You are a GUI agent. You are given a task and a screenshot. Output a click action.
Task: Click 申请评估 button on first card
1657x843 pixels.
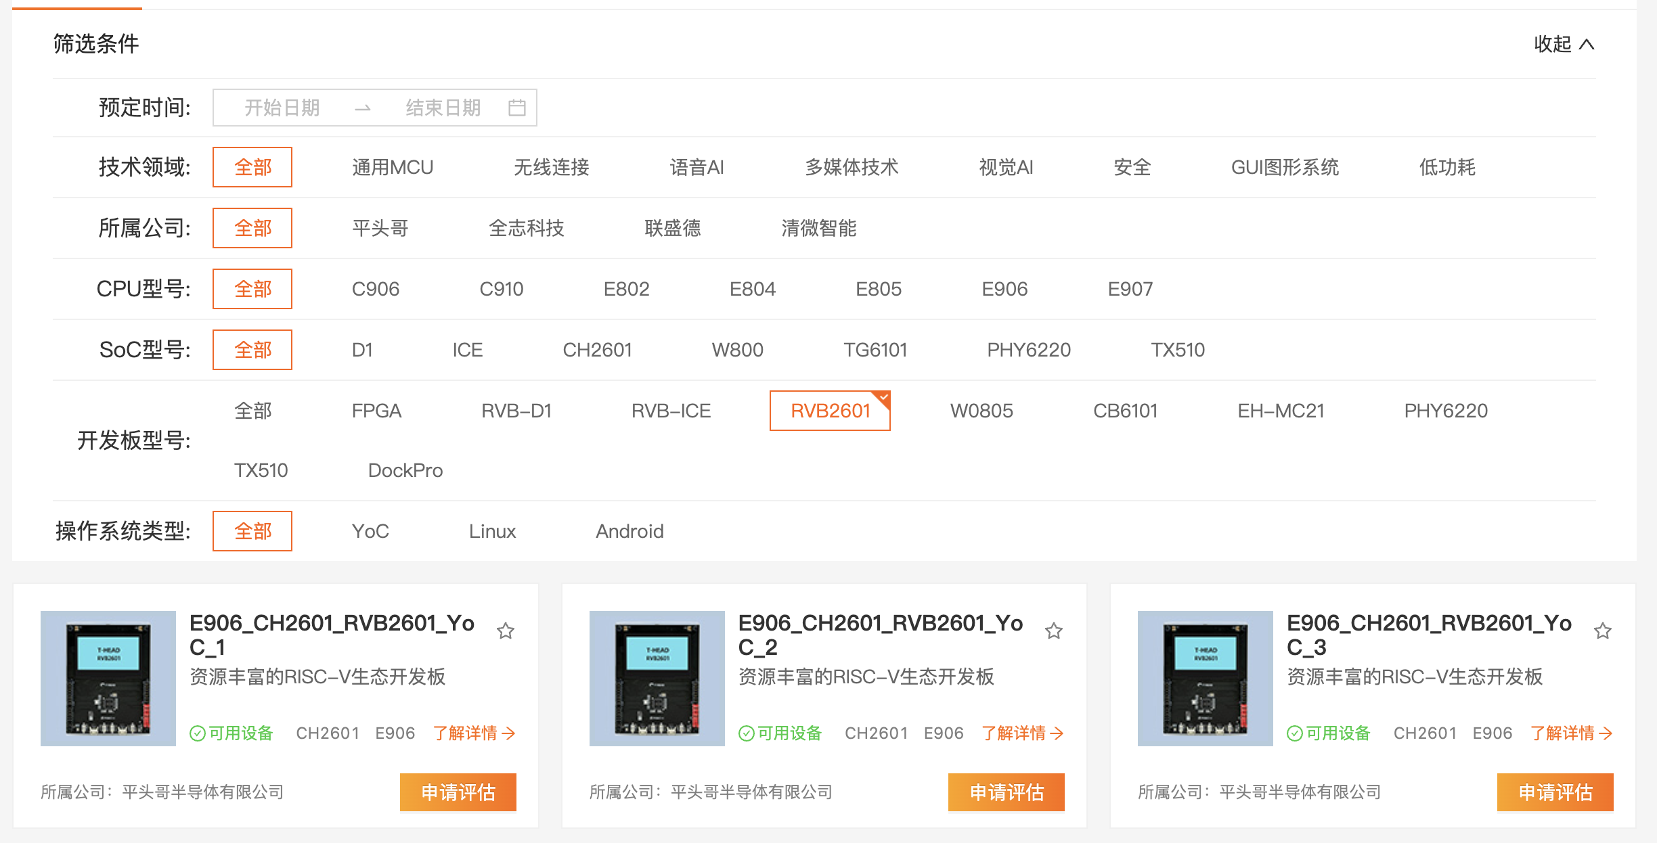point(458,792)
